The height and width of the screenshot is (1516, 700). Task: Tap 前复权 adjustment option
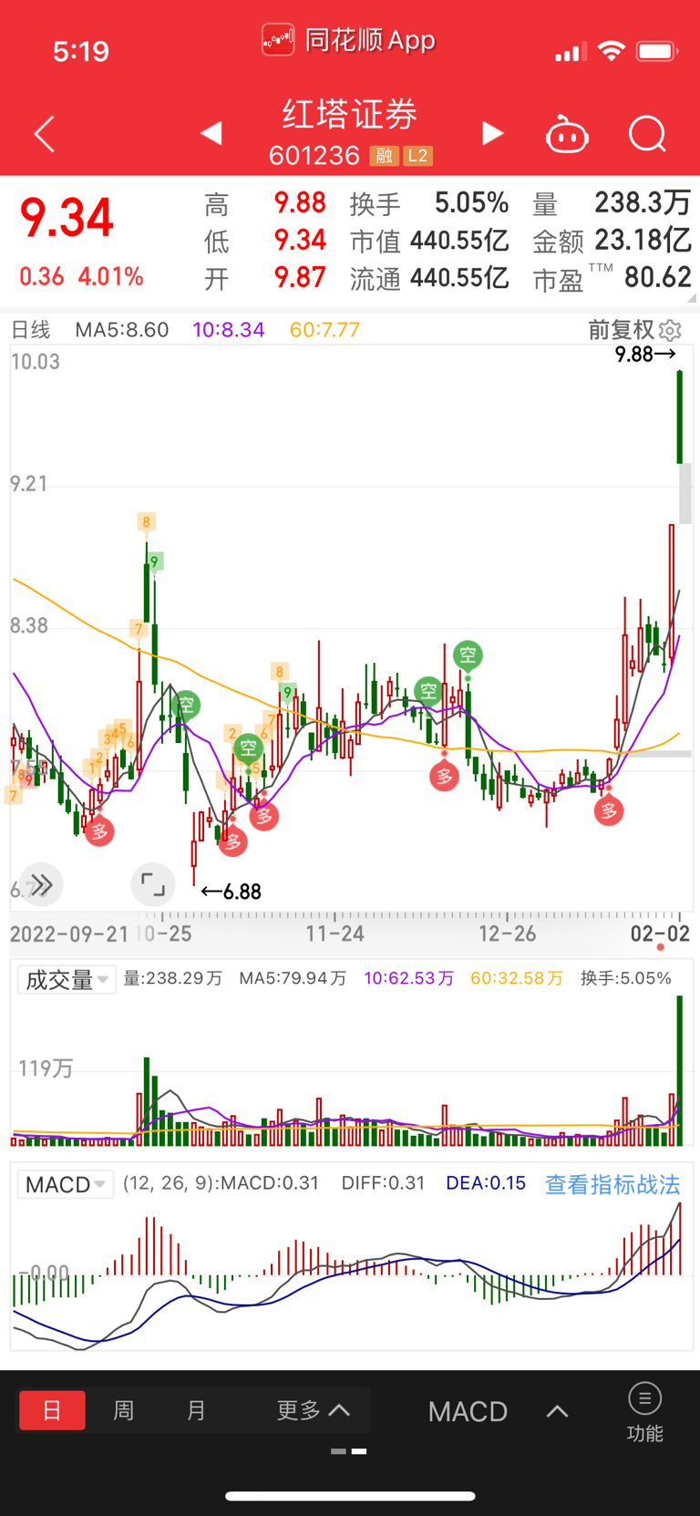pos(621,330)
